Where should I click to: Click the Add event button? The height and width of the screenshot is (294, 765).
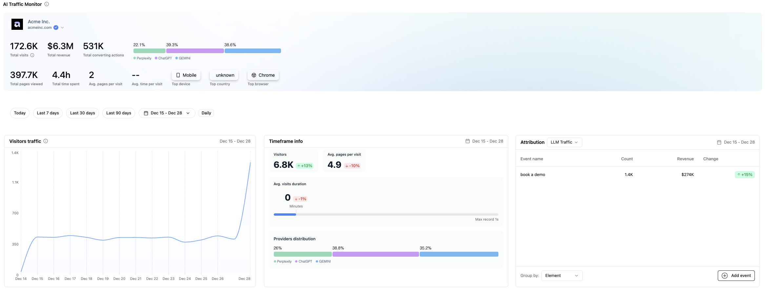(736, 276)
